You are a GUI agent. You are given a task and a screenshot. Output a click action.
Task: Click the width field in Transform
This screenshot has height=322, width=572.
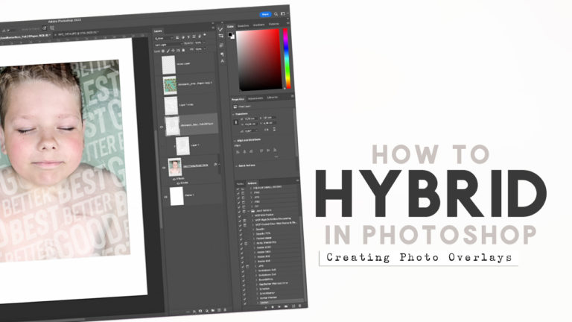(250, 119)
